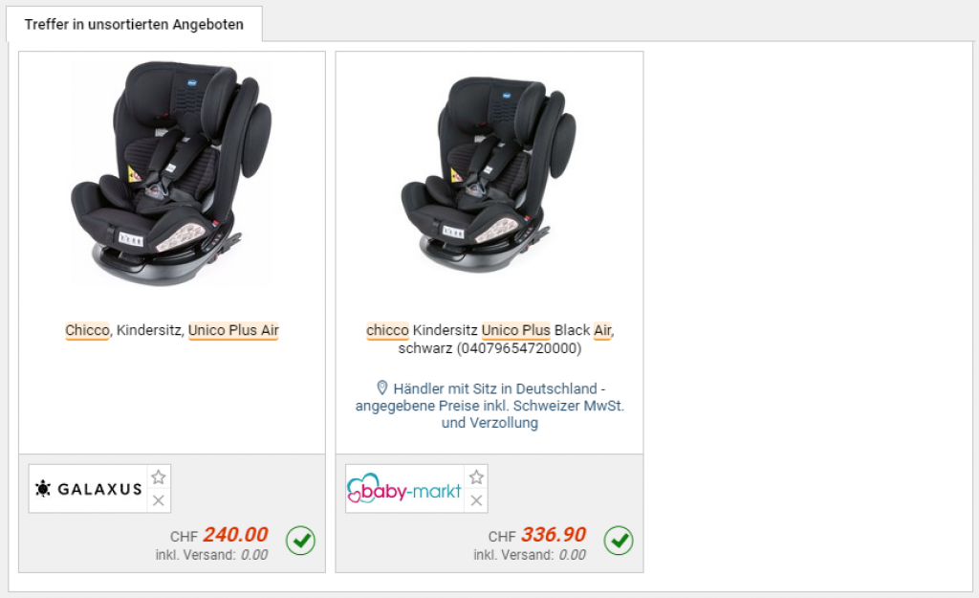Click the green checkmark on the baby-markt offer
Viewport: 979px width, 598px height.
[x=619, y=541]
